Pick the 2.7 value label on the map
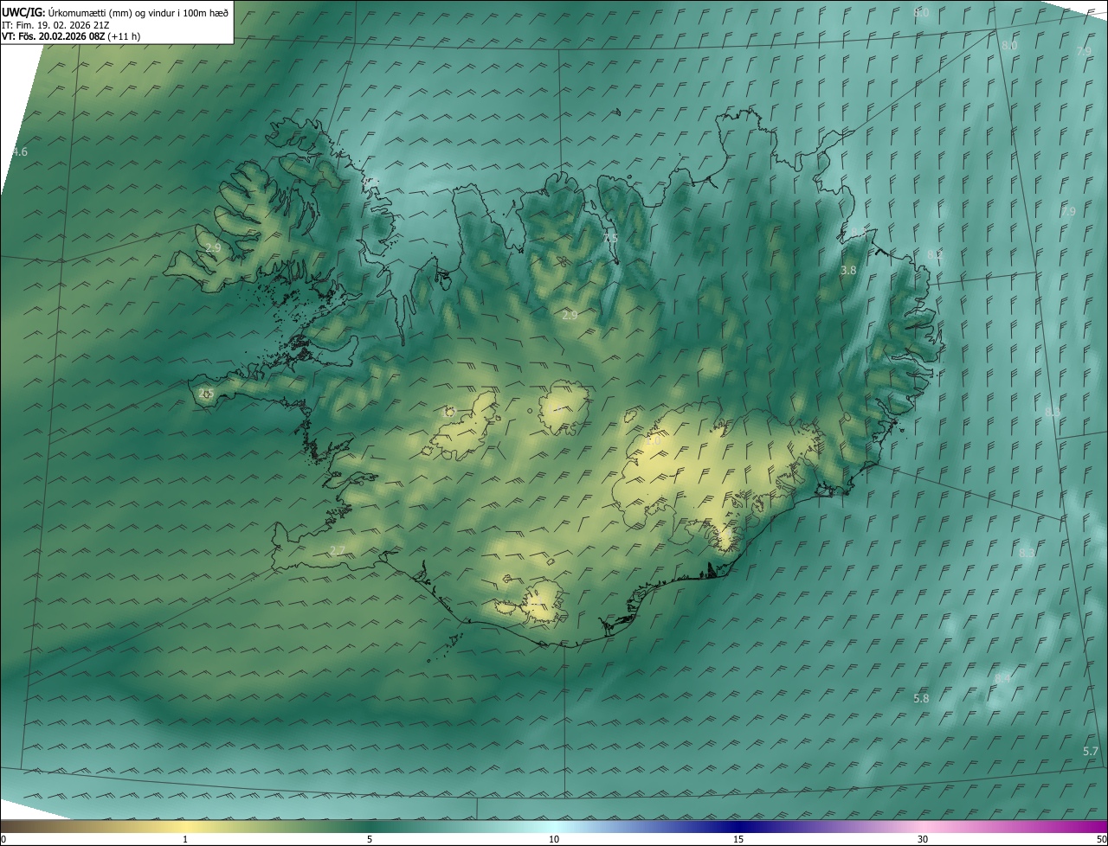The height and width of the screenshot is (846, 1108). (338, 551)
